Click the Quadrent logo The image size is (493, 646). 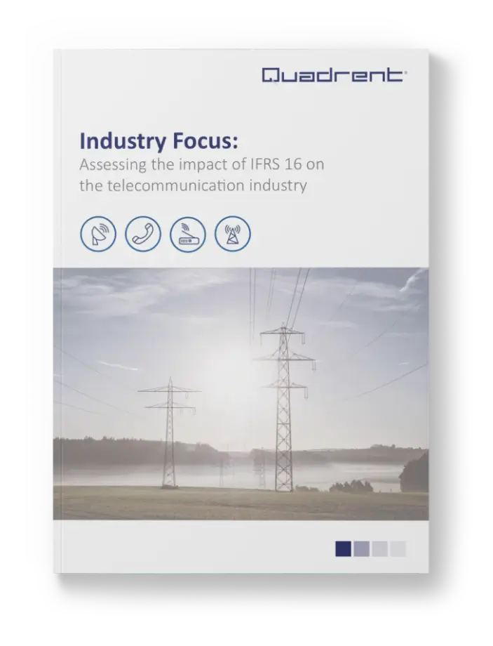(334, 75)
